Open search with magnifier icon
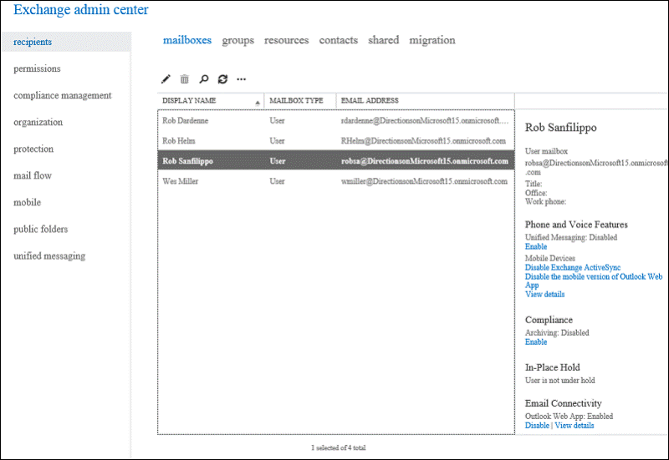 204,78
